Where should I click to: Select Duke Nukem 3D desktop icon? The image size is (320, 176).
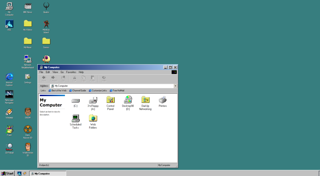coord(28,132)
